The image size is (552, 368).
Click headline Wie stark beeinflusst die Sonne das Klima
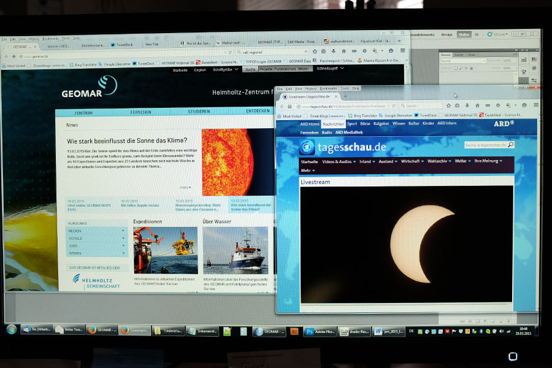(127, 141)
